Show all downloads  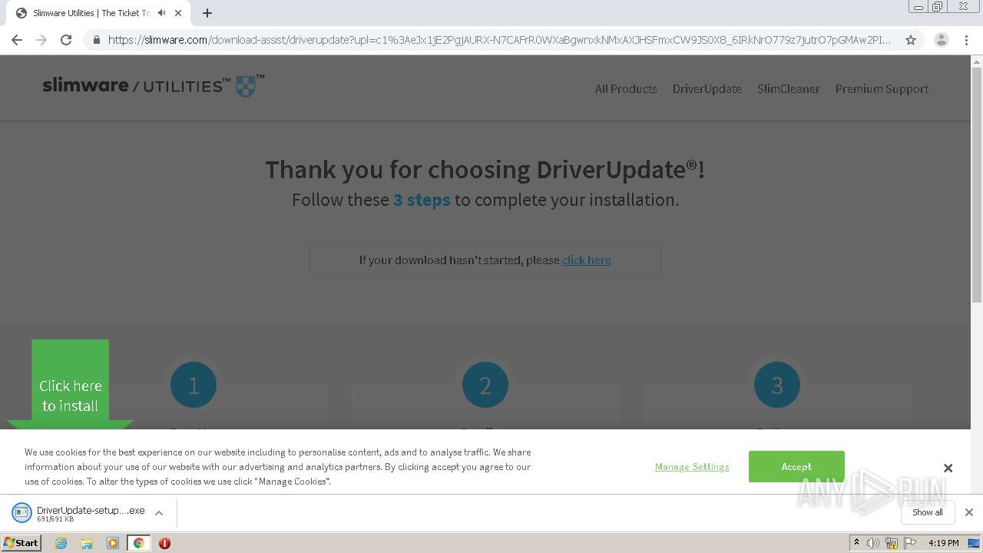928,512
